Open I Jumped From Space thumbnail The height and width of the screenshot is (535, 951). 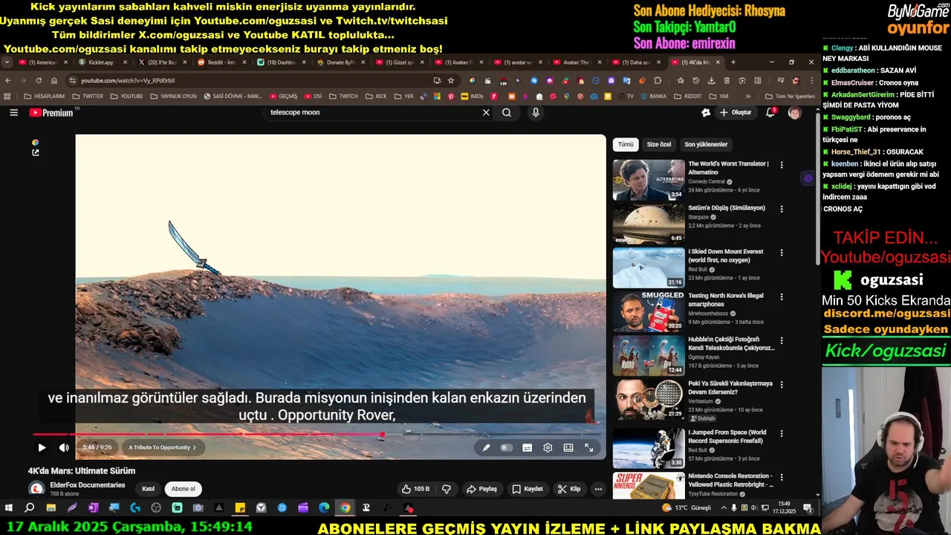649,449
